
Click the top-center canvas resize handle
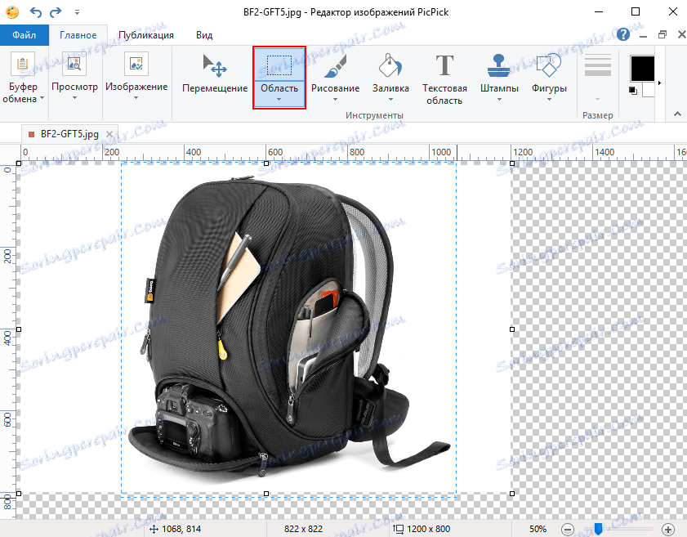pyautogui.click(x=266, y=163)
